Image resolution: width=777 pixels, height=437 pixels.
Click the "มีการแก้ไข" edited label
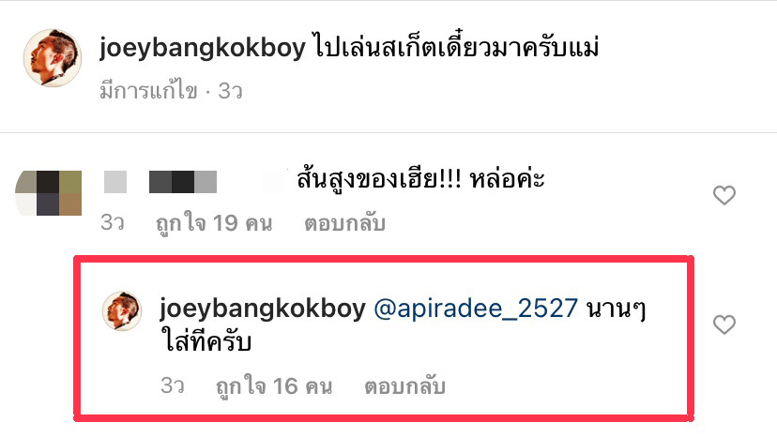(x=148, y=91)
